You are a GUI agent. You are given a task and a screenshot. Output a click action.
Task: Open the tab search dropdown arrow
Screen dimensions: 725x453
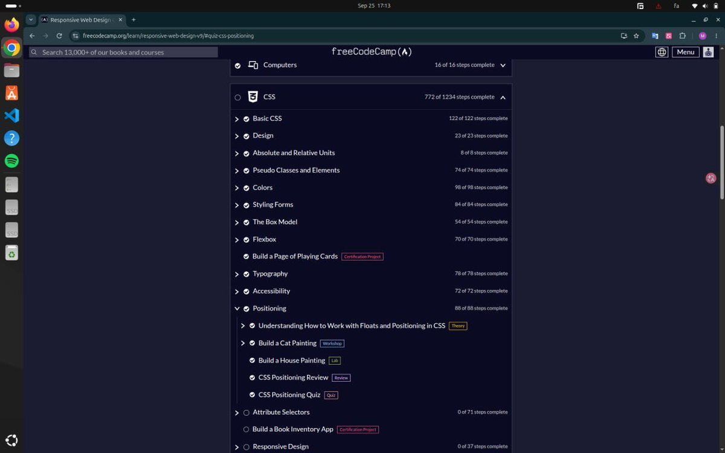31,20
